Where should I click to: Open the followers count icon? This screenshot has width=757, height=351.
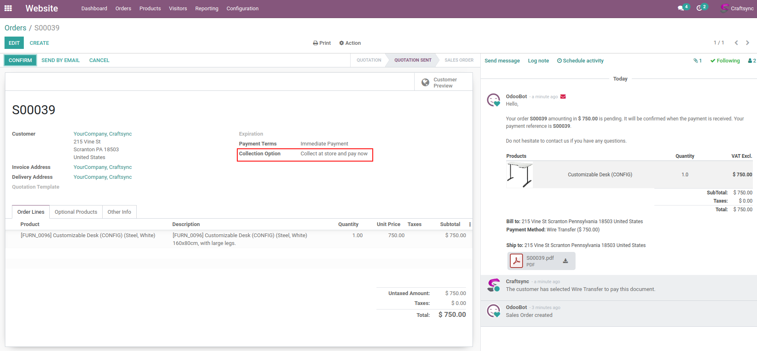[752, 61]
